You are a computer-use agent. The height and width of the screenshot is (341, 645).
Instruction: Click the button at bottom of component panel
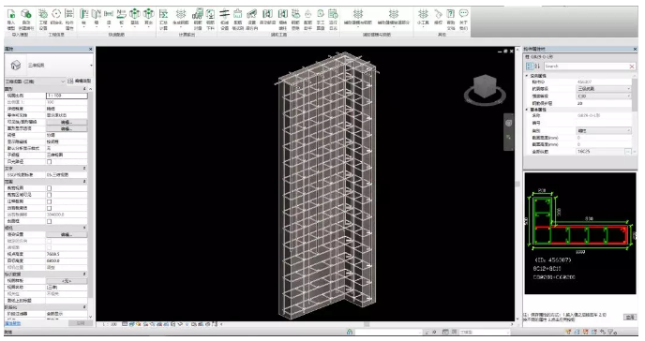coord(630,318)
